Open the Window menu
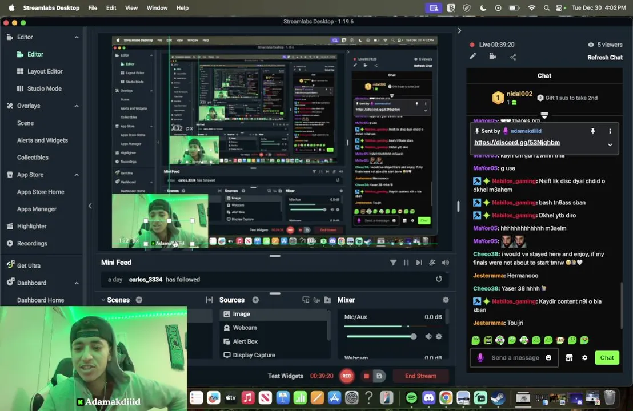 [157, 7]
